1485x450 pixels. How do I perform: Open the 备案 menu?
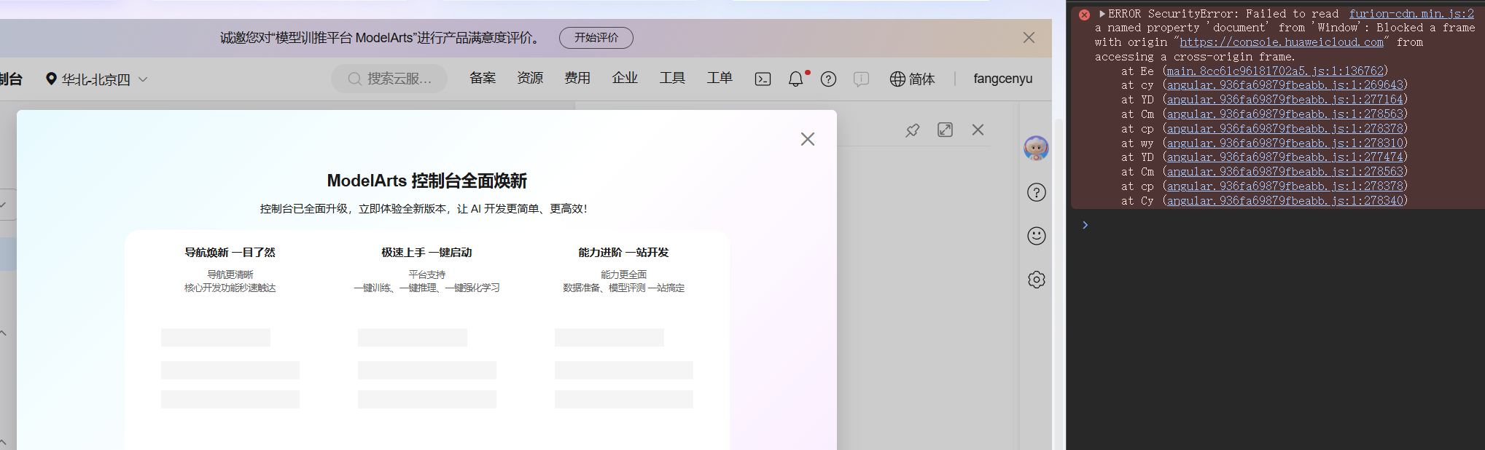pyautogui.click(x=483, y=78)
